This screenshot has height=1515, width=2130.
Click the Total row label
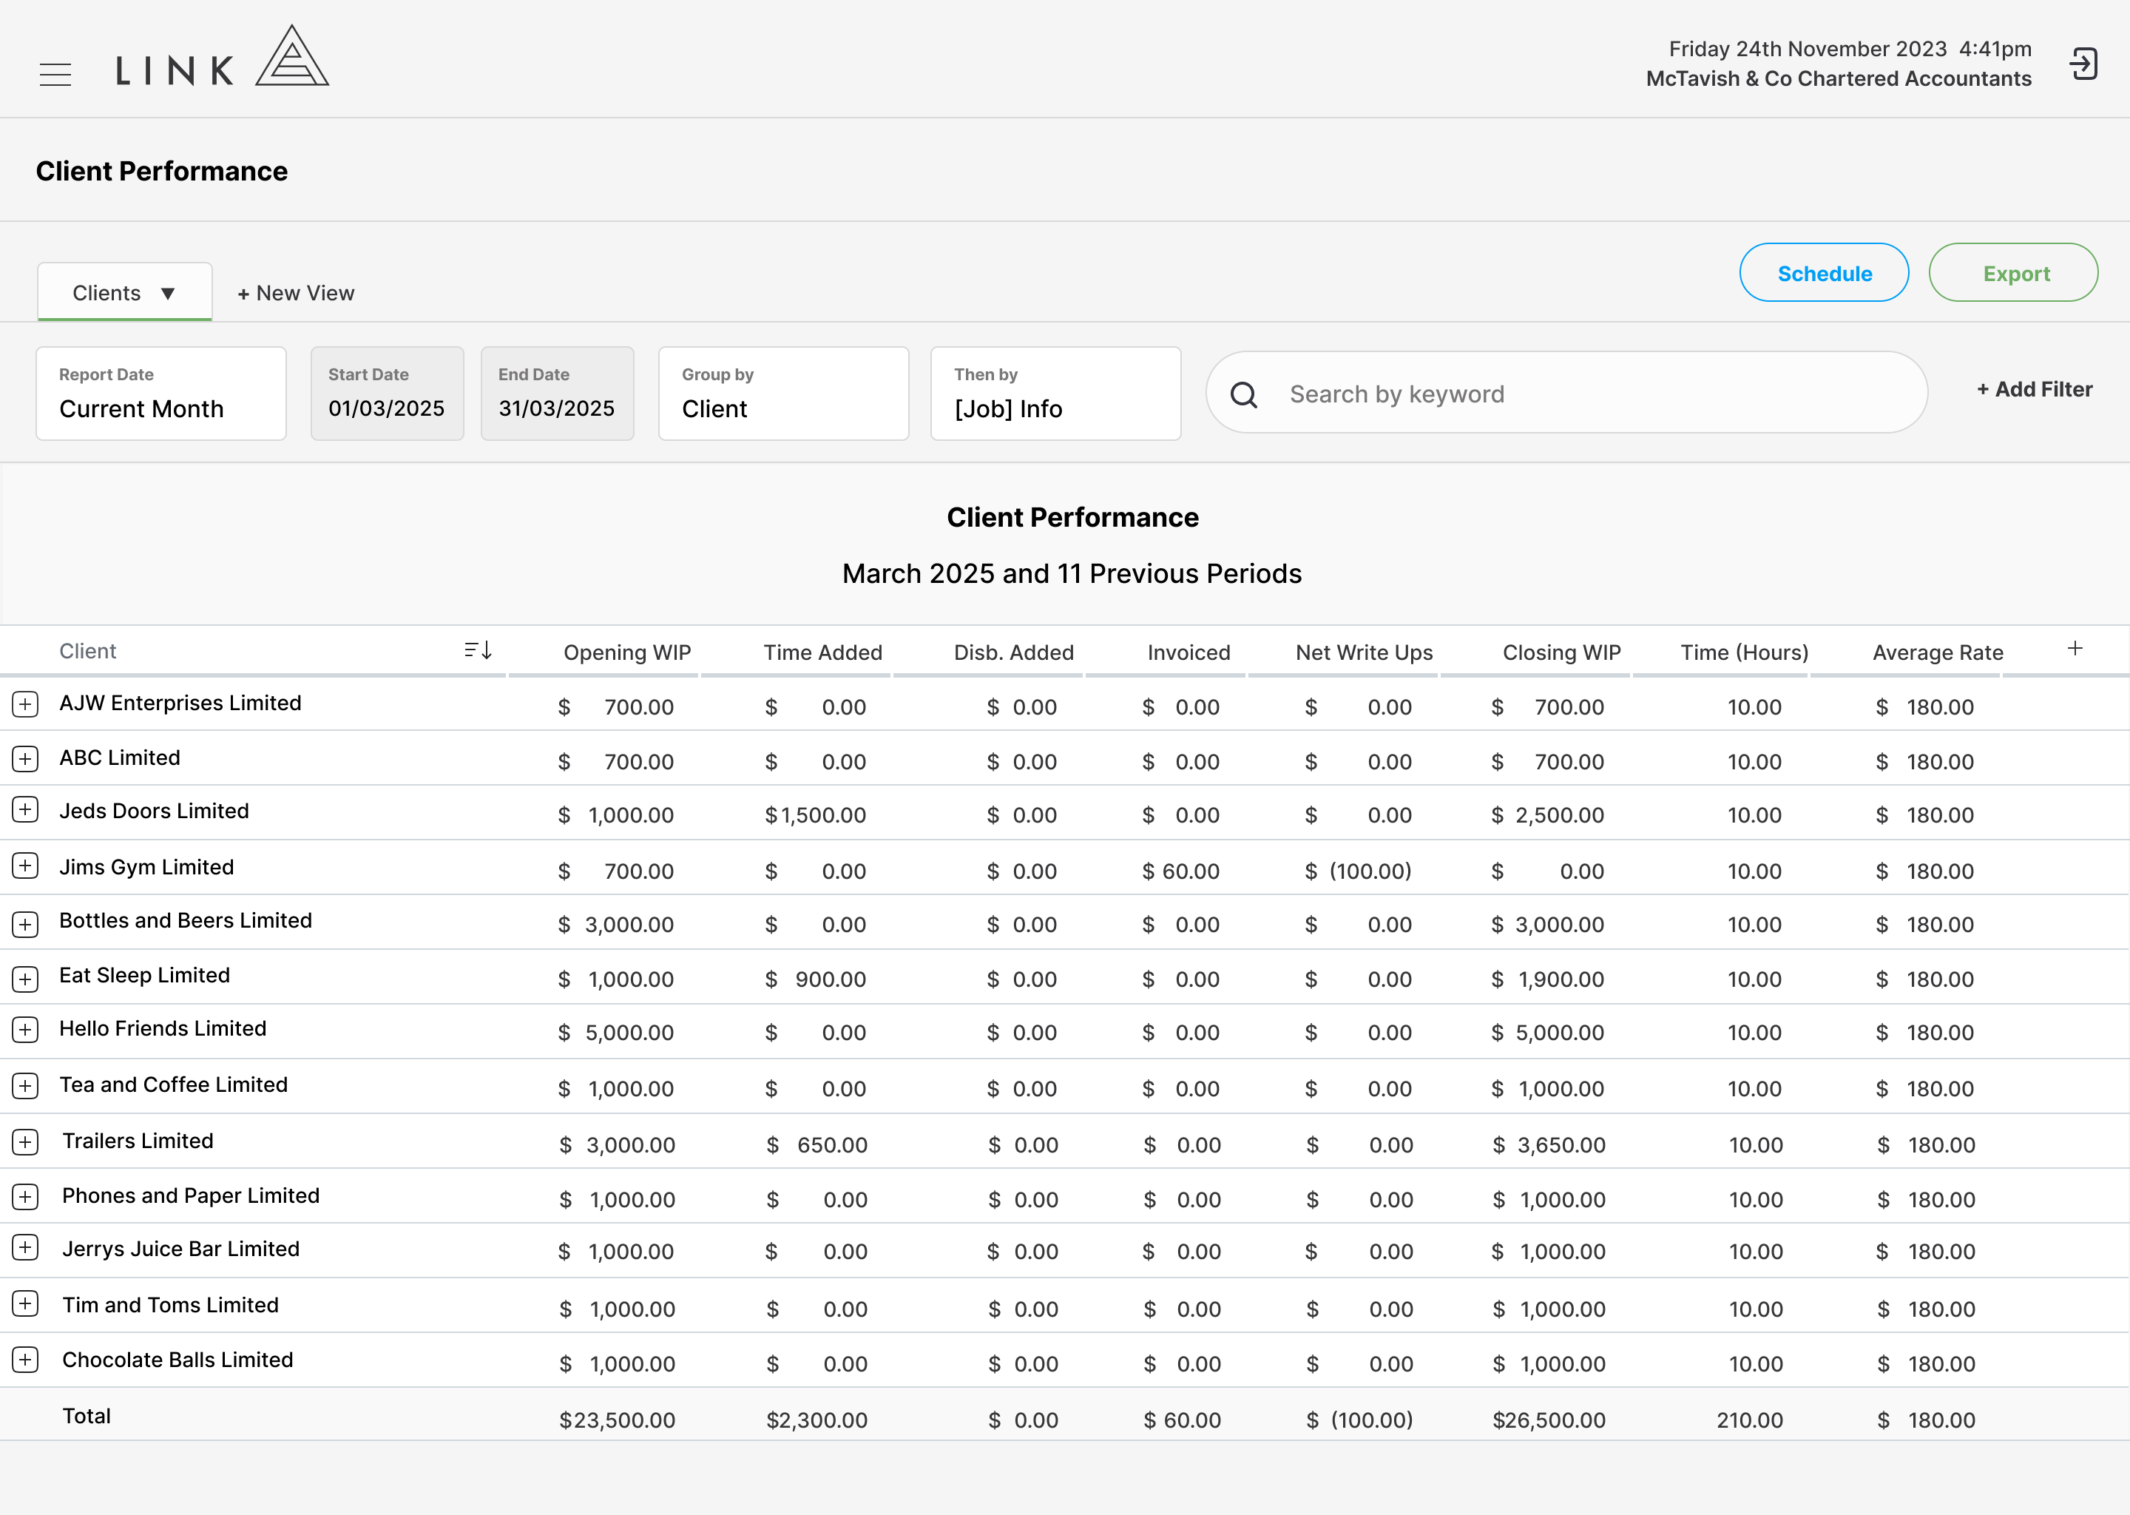click(x=86, y=1416)
